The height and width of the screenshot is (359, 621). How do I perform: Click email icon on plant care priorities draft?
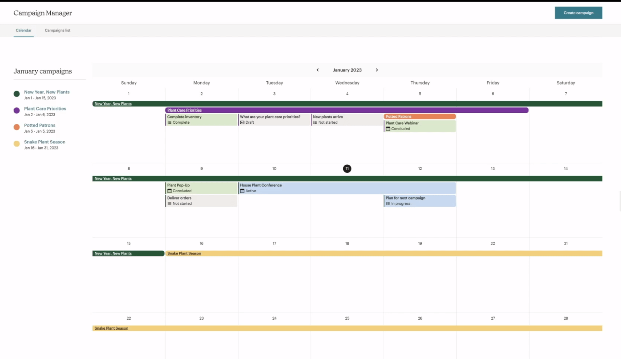point(242,122)
